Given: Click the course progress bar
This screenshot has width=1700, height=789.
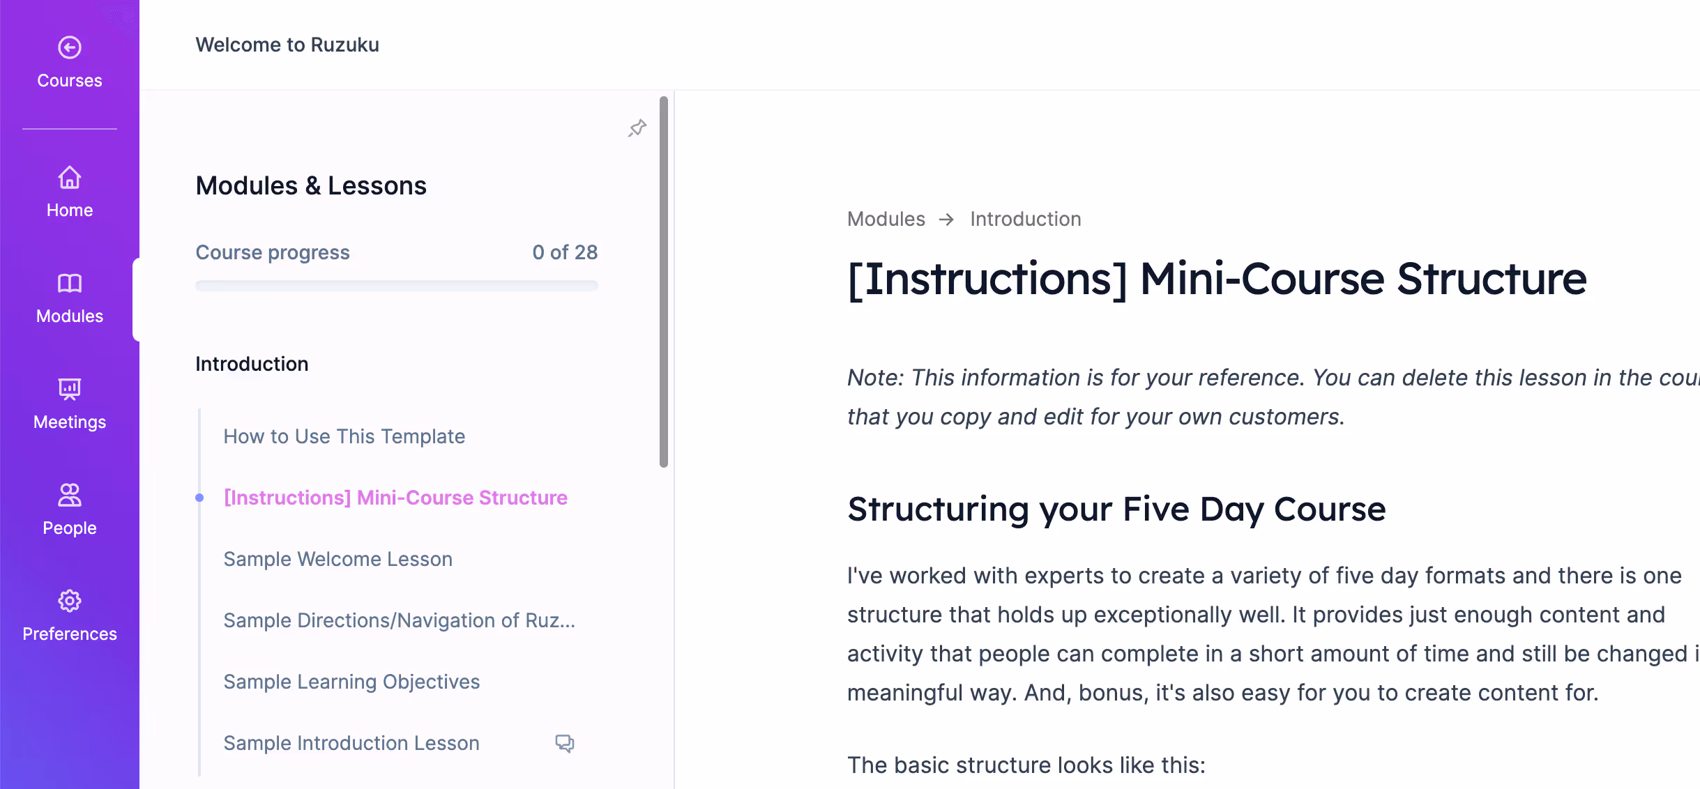Looking at the screenshot, I should [x=396, y=285].
